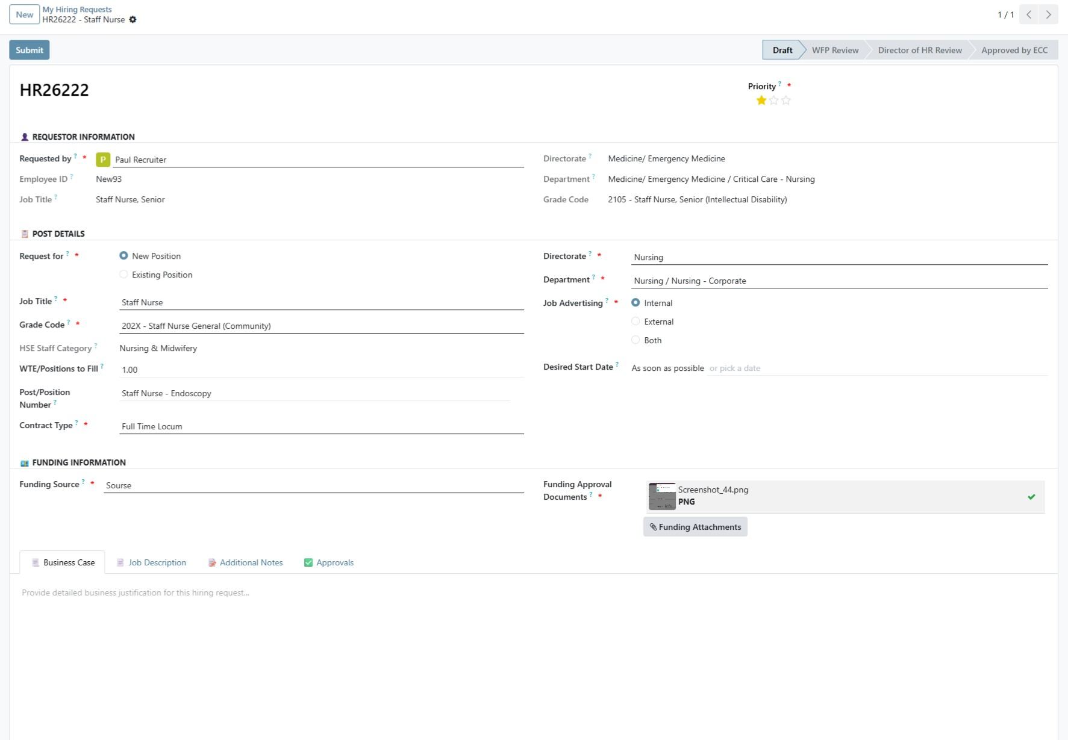
Task: Click the Funding Source input field
Action: point(313,485)
